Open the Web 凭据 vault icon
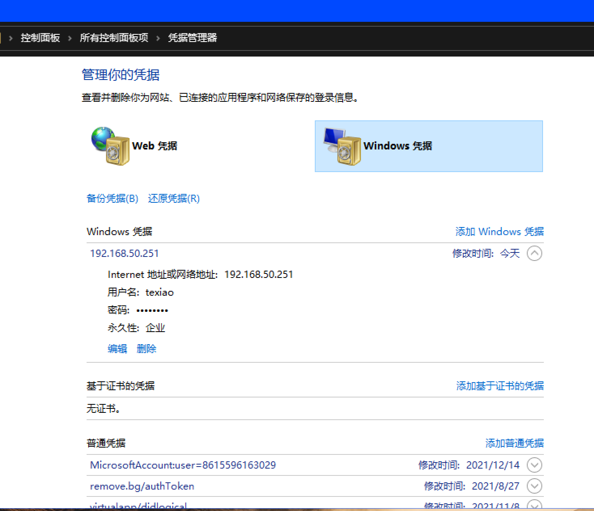Viewport: 594px width, 511px height. [x=110, y=146]
